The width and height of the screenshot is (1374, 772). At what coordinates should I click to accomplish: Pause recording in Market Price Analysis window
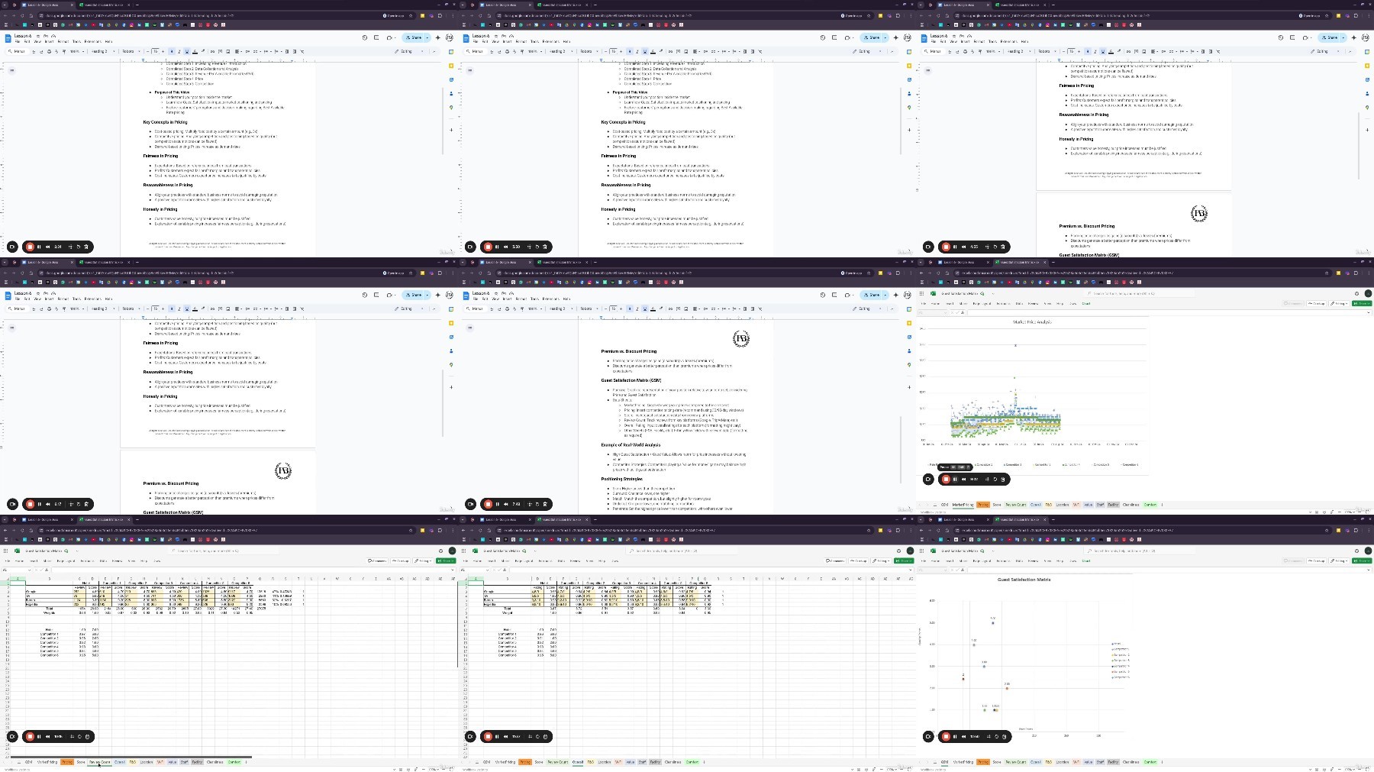tap(955, 479)
